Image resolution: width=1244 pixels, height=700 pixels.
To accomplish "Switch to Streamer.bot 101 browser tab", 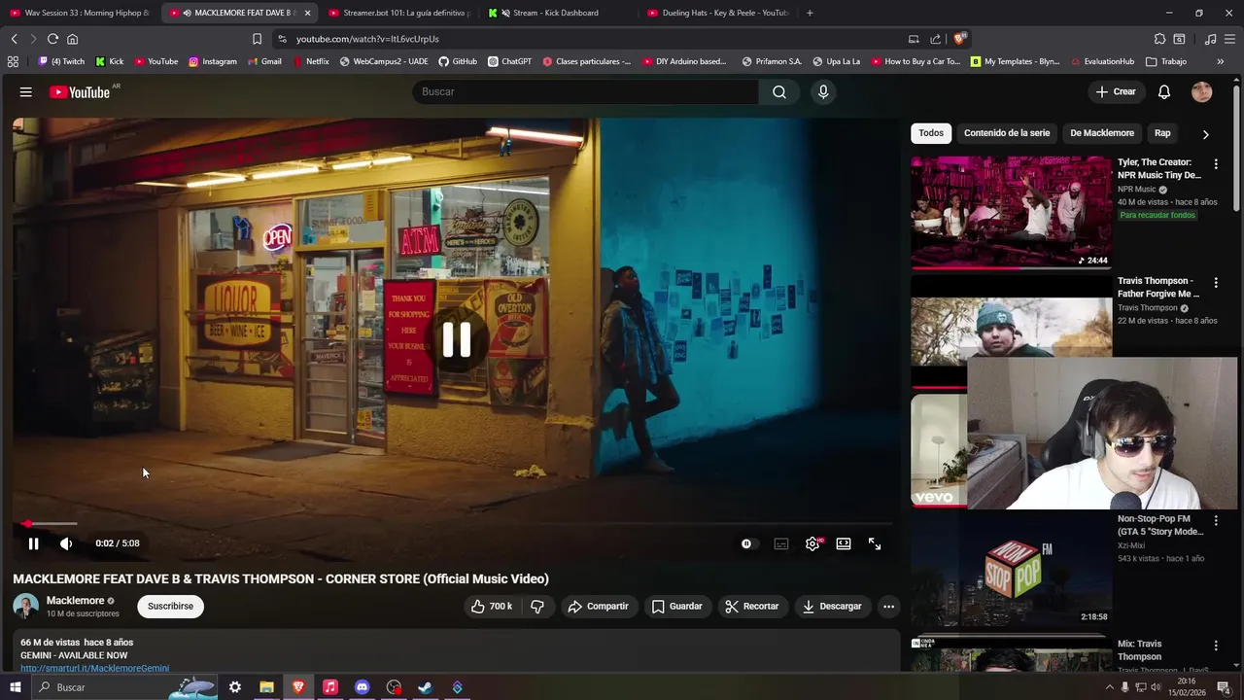I will click(398, 13).
